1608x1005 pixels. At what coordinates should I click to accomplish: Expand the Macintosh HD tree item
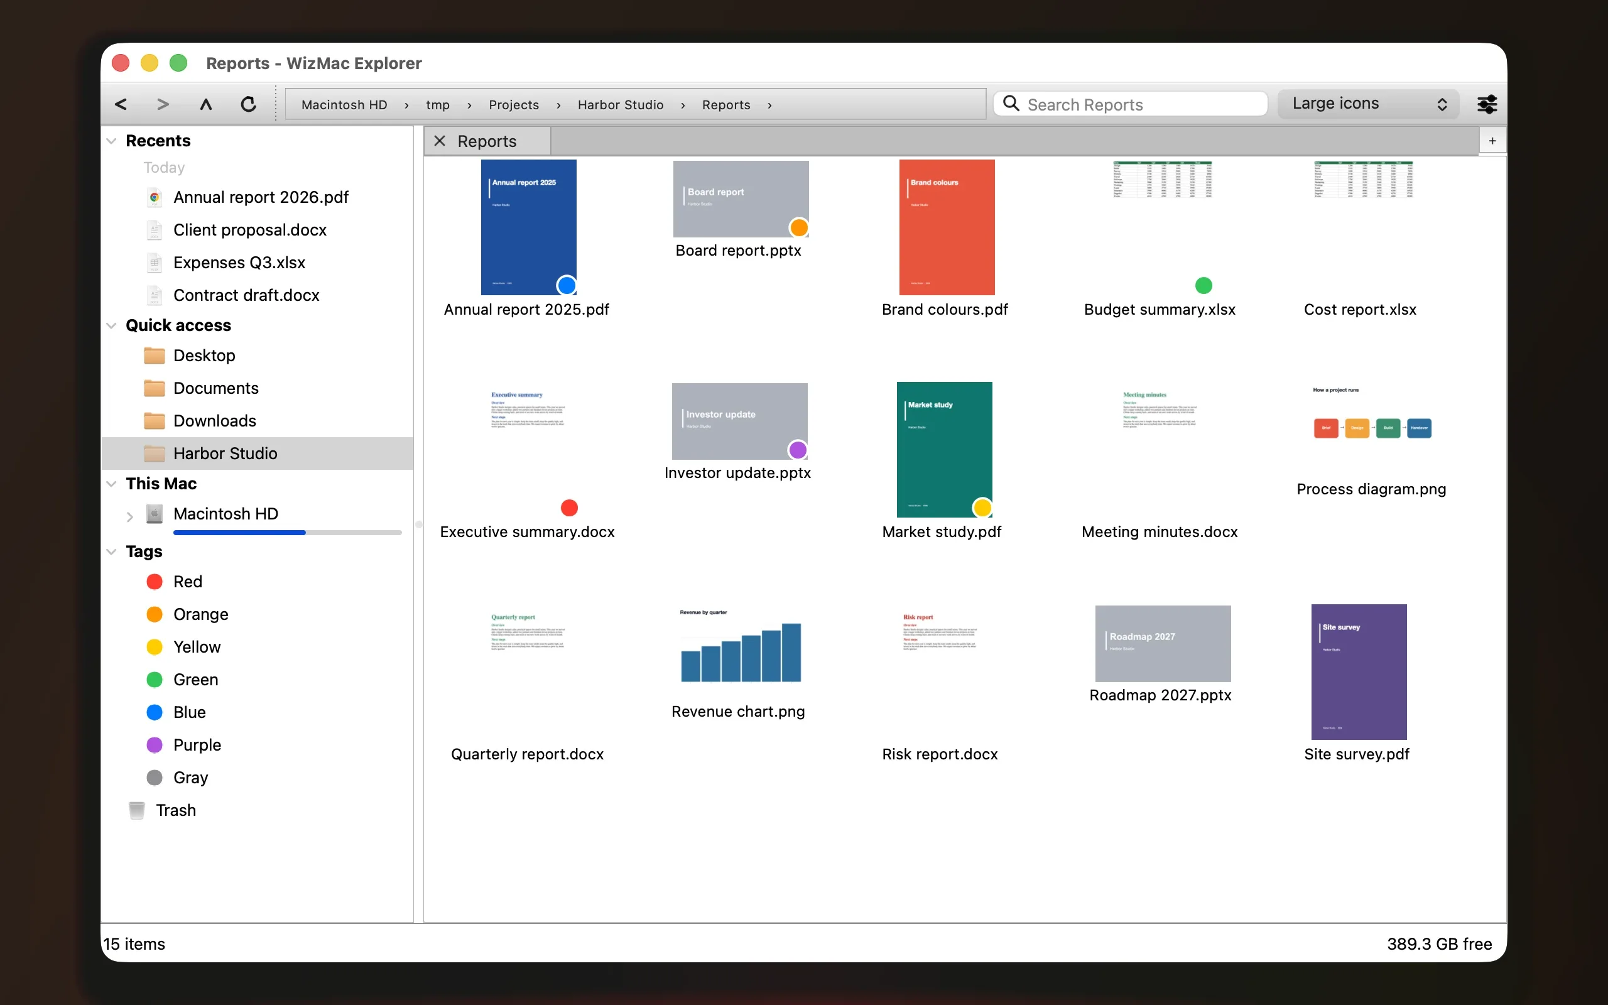pos(129,516)
